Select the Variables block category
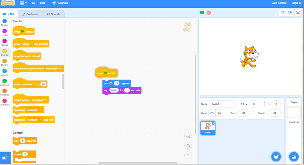The image size is (304, 165). pyautogui.click(x=5, y=92)
